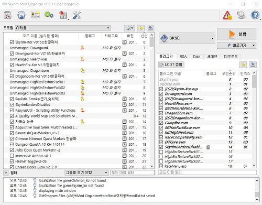Click the flag icon on Unmanaged: Dragonborn row

(82, 70)
